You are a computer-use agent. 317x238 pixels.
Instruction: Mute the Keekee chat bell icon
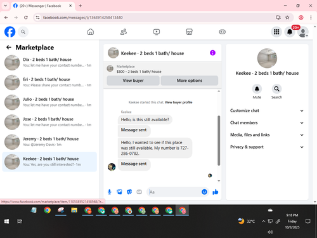257,89
